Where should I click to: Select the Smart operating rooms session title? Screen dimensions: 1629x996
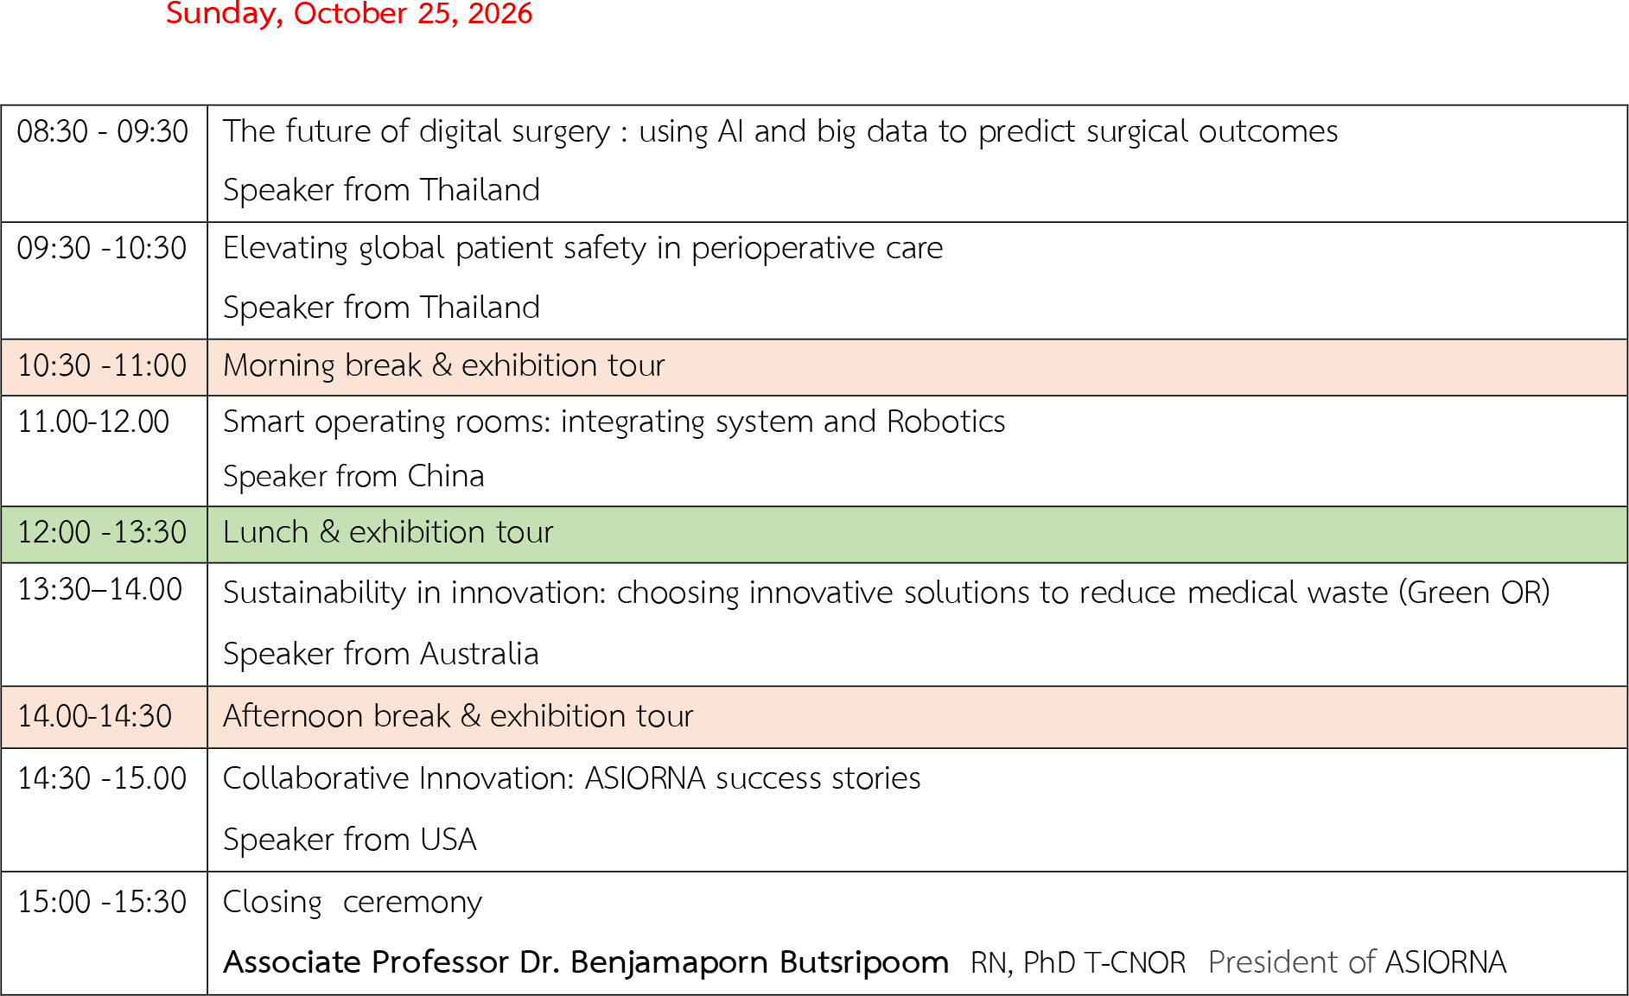(614, 422)
